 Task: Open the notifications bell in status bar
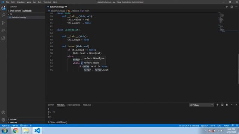(237, 126)
